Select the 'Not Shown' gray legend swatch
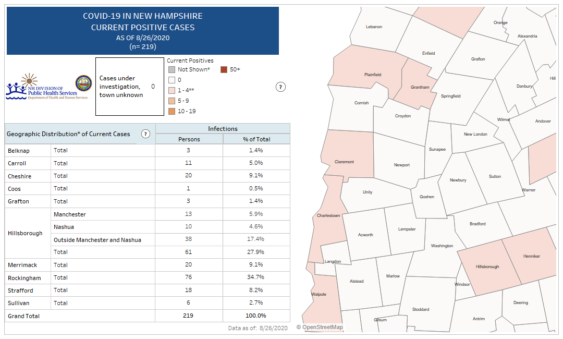 pos(171,69)
